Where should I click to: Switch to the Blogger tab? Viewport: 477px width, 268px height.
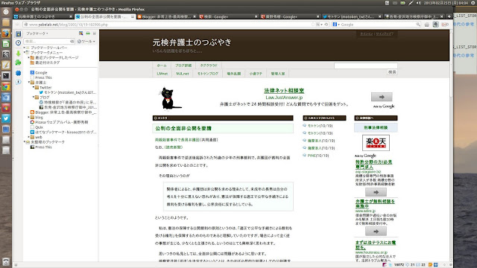[166, 16]
